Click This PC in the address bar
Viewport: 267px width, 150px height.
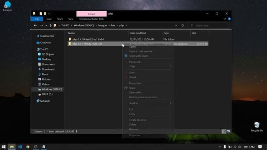pos(65,25)
